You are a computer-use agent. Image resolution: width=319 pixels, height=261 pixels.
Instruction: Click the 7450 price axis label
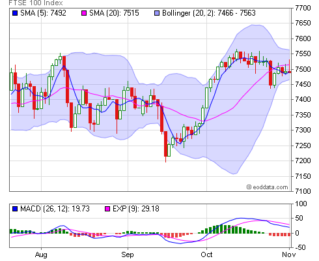(303, 84)
